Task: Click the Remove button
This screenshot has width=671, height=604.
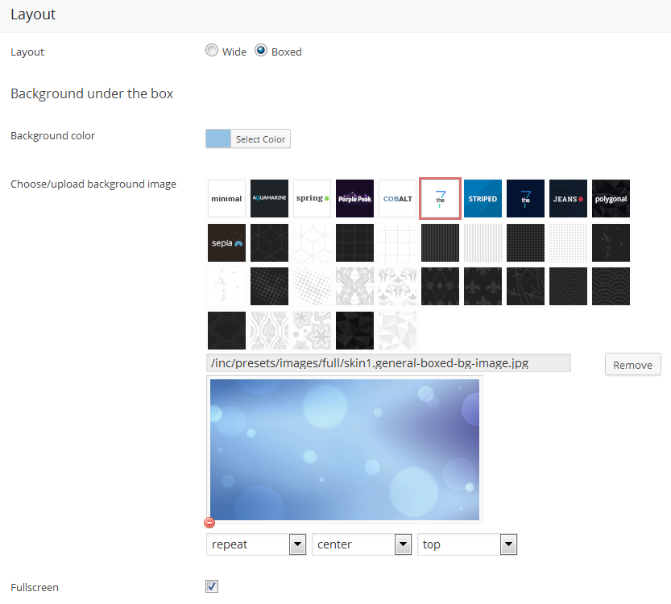Action: click(x=632, y=365)
